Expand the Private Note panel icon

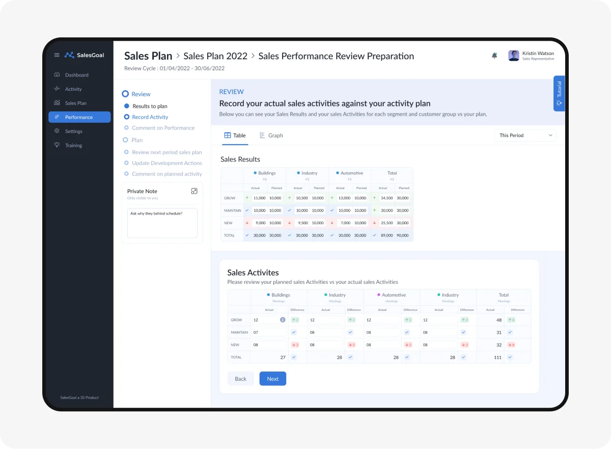coord(194,191)
